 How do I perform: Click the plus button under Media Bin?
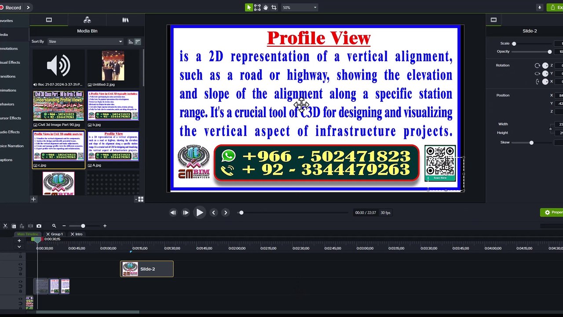(x=33, y=199)
